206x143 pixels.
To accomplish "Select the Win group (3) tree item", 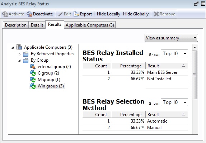I will point(51,86).
